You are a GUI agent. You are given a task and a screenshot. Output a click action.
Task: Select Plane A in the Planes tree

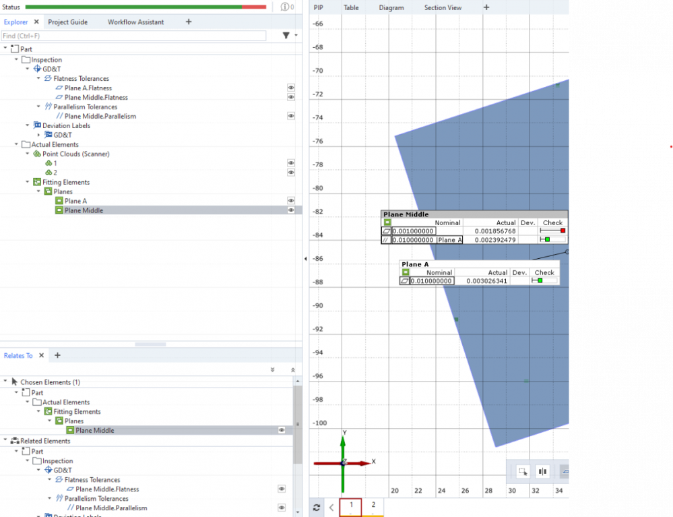75,201
